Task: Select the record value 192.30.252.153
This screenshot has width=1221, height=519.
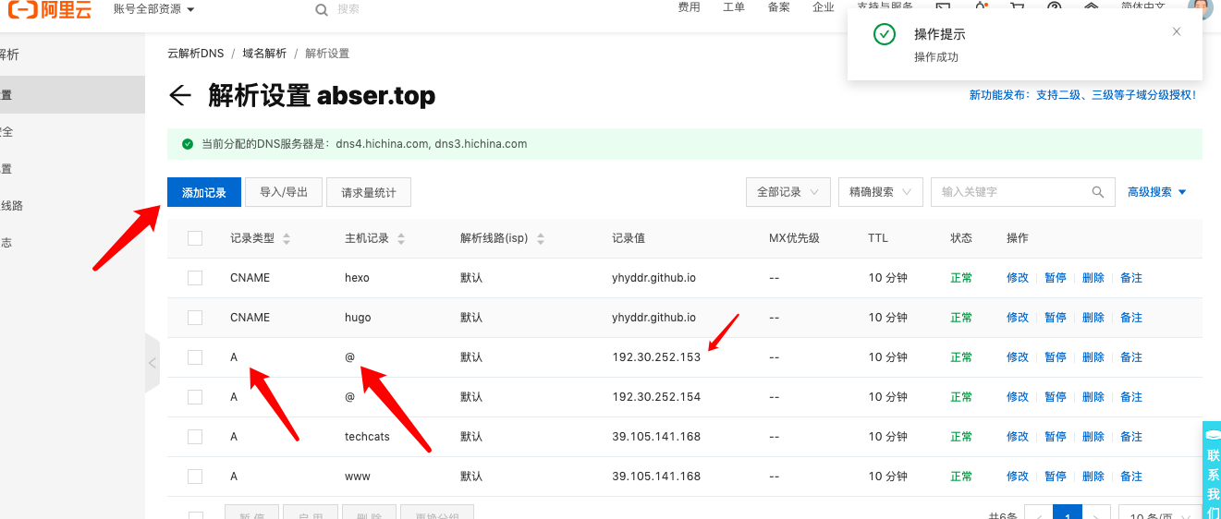Action: (x=656, y=357)
